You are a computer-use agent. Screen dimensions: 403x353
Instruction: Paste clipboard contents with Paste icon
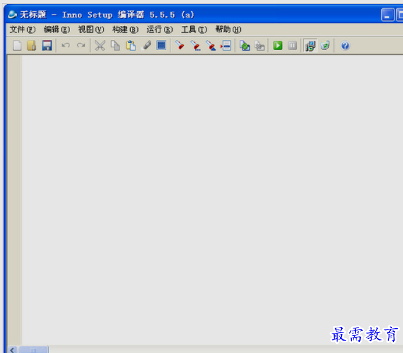pos(131,46)
